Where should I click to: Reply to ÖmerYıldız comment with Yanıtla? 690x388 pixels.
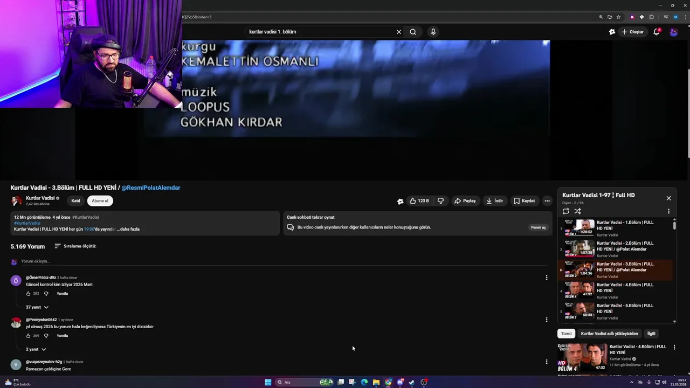(63, 294)
